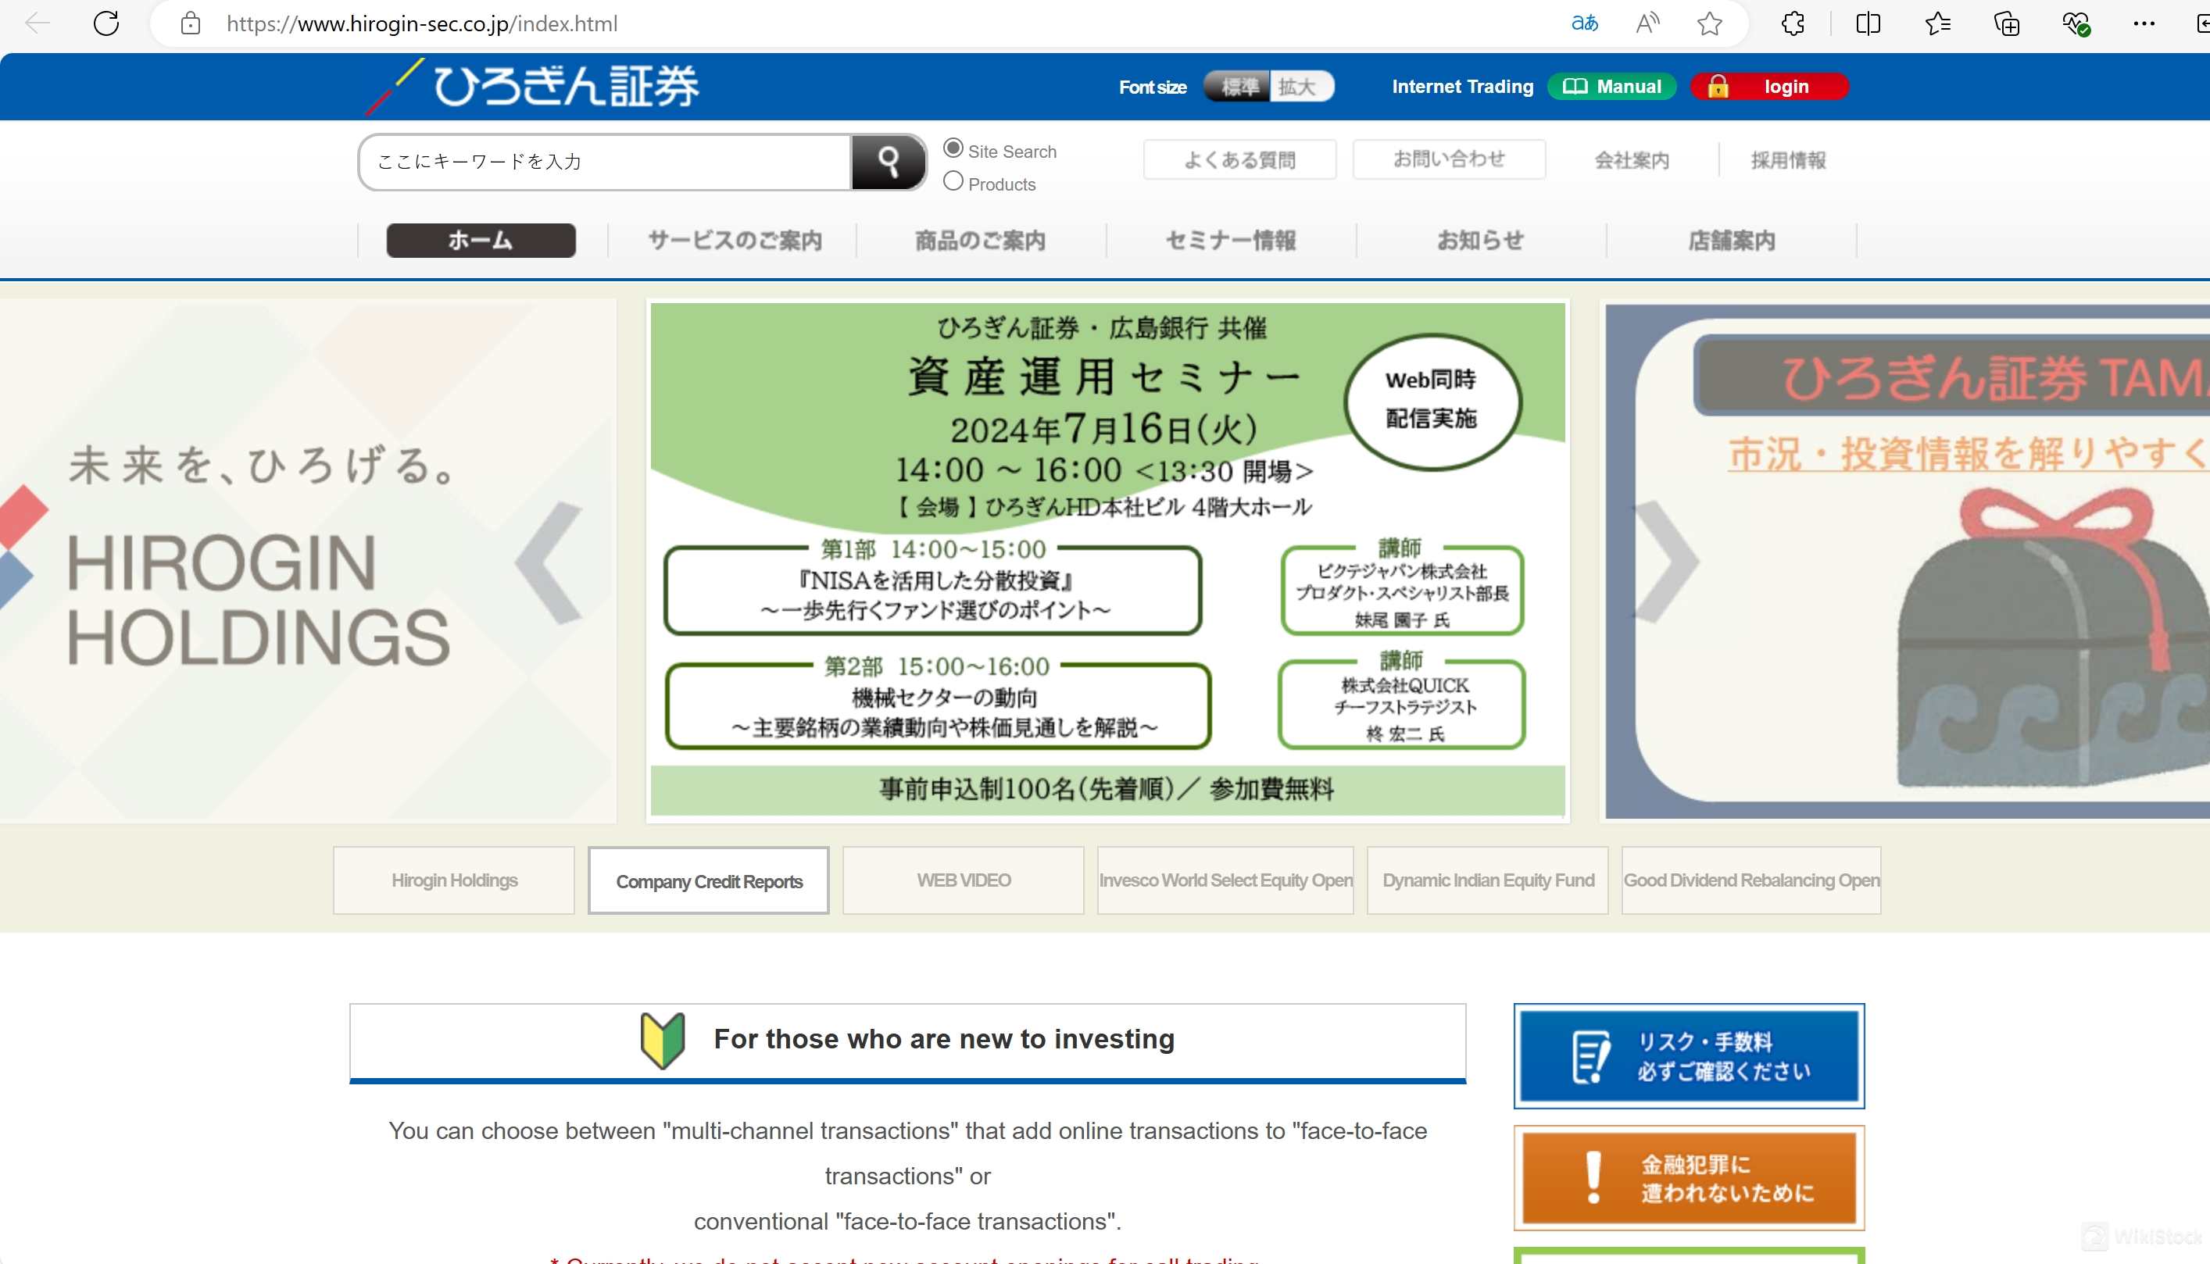Open the collections icon

[x=2007, y=23]
